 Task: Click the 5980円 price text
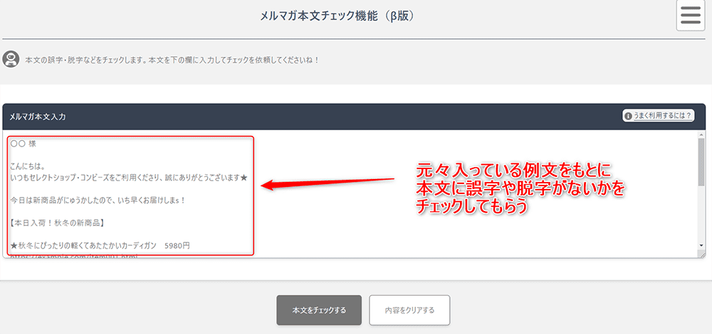pyautogui.click(x=177, y=246)
